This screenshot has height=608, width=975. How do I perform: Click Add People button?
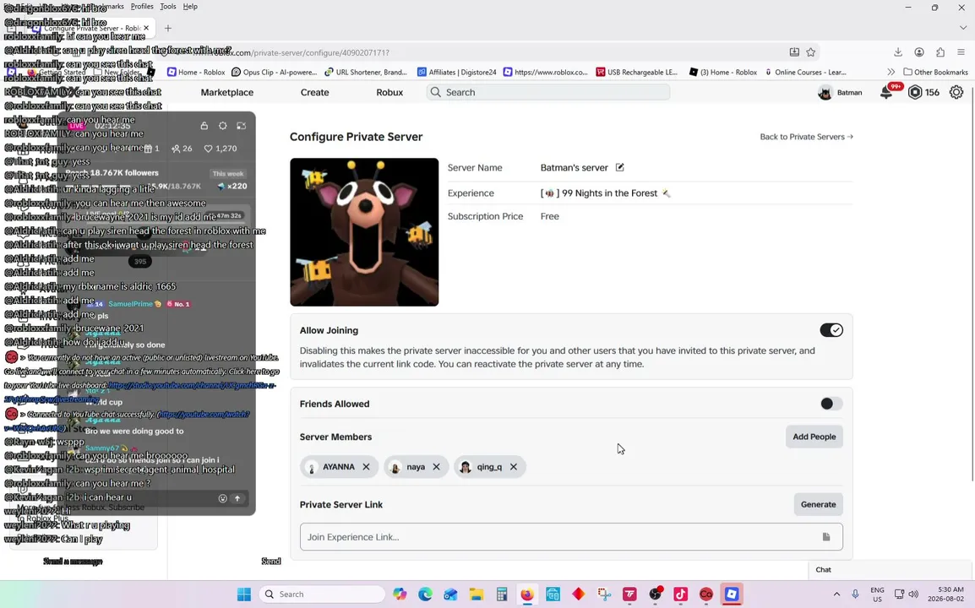point(814,437)
